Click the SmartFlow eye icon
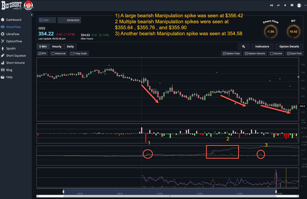 tap(3, 27)
